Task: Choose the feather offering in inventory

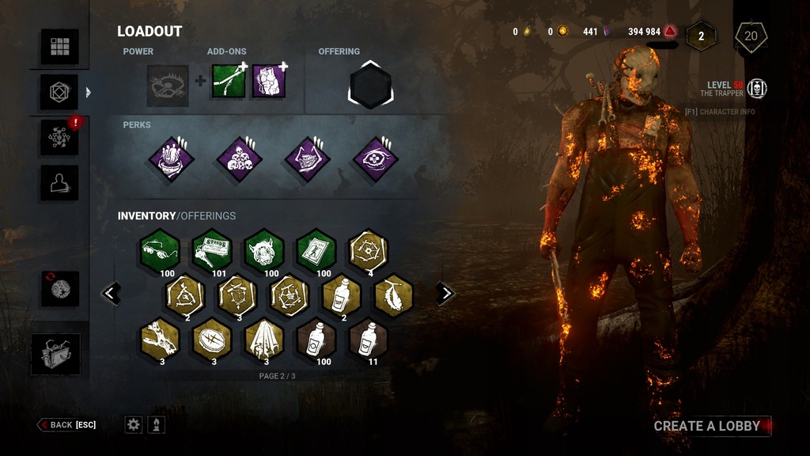Action: [394, 295]
